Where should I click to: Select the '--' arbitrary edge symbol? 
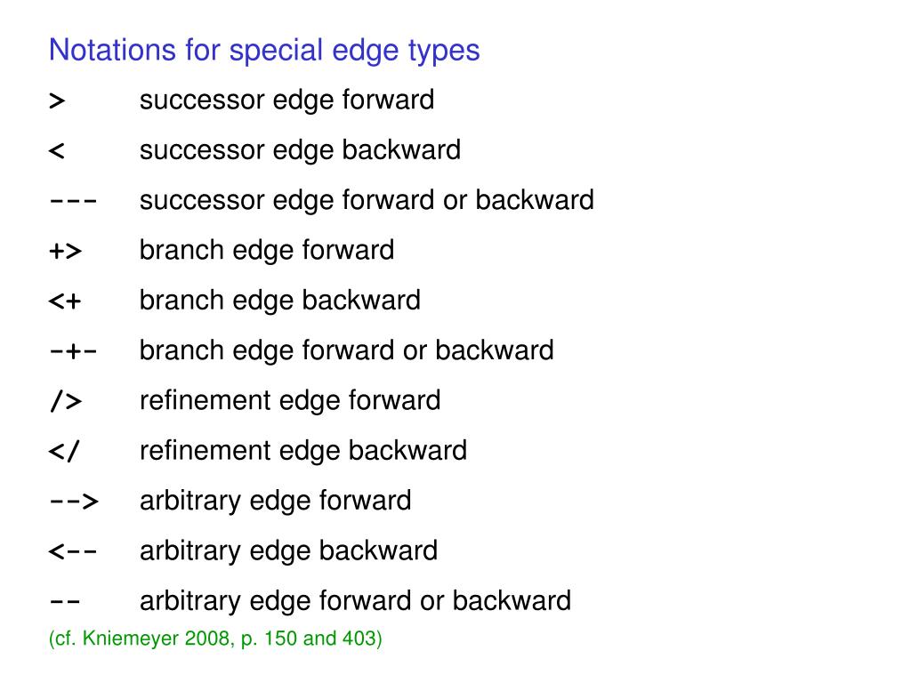coord(65,602)
